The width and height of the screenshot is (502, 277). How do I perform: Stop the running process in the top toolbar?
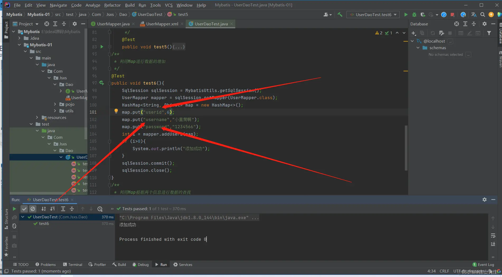tap(452, 15)
